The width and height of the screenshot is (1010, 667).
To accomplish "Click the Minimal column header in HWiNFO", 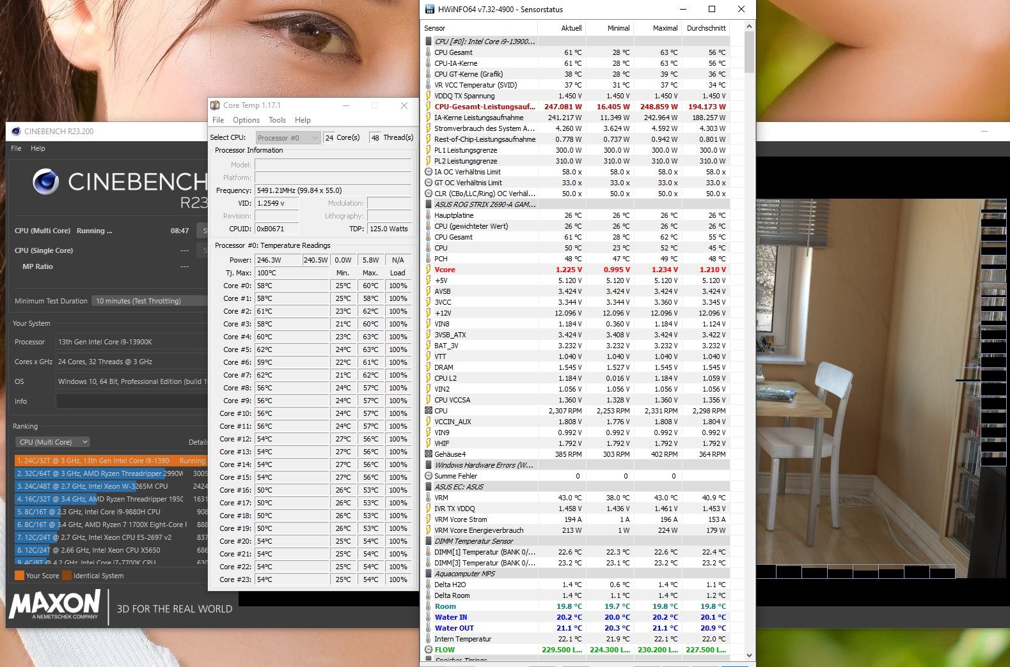I will point(610,28).
